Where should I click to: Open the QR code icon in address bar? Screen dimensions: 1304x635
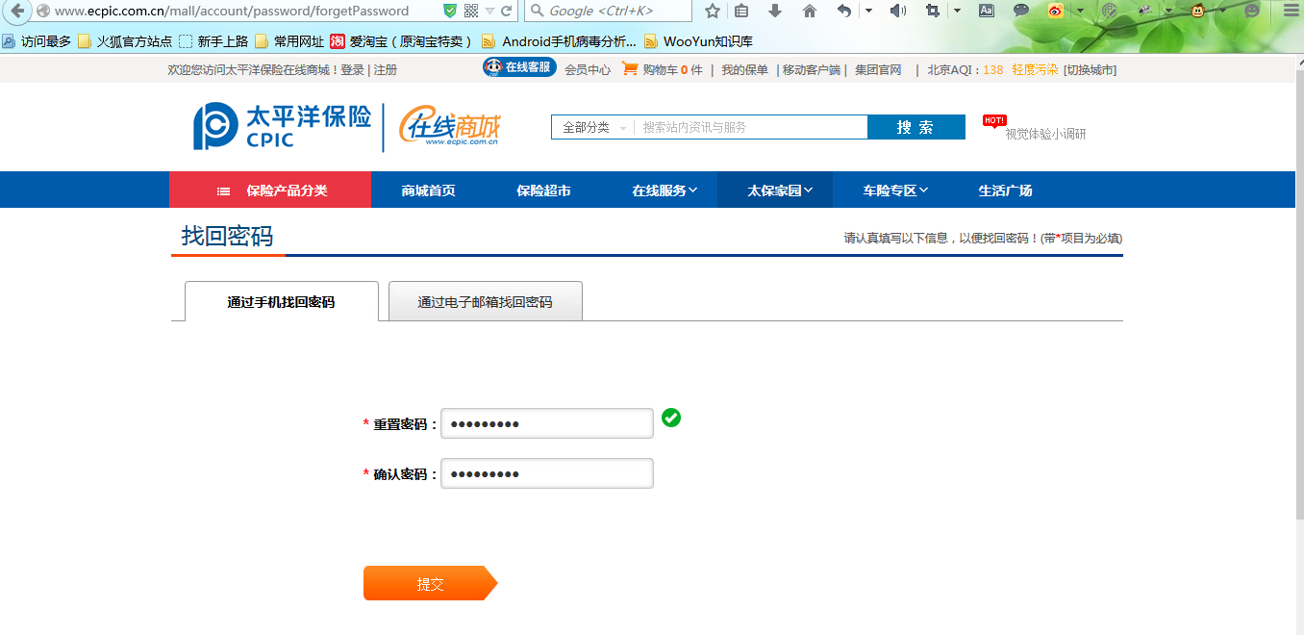coord(470,11)
